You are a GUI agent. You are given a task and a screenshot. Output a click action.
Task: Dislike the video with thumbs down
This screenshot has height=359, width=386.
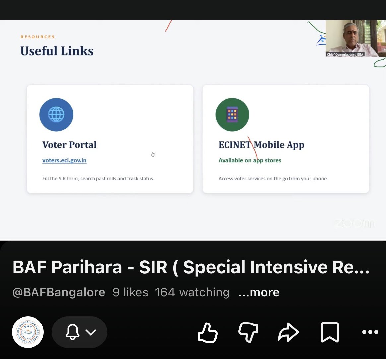[248, 332]
